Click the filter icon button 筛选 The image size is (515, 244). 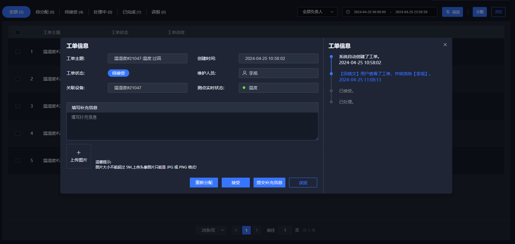pyautogui.click(x=452, y=12)
